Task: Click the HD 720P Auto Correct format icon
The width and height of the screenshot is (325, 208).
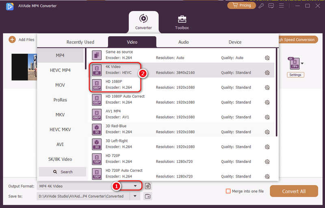Action: [97, 174]
